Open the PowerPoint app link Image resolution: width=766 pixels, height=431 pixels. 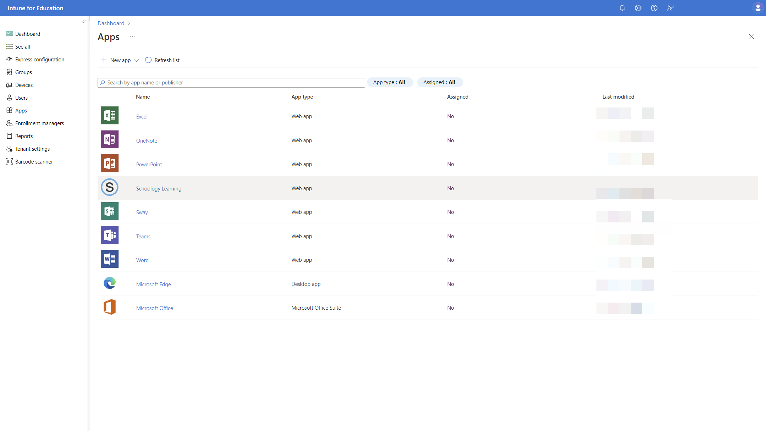tap(149, 165)
